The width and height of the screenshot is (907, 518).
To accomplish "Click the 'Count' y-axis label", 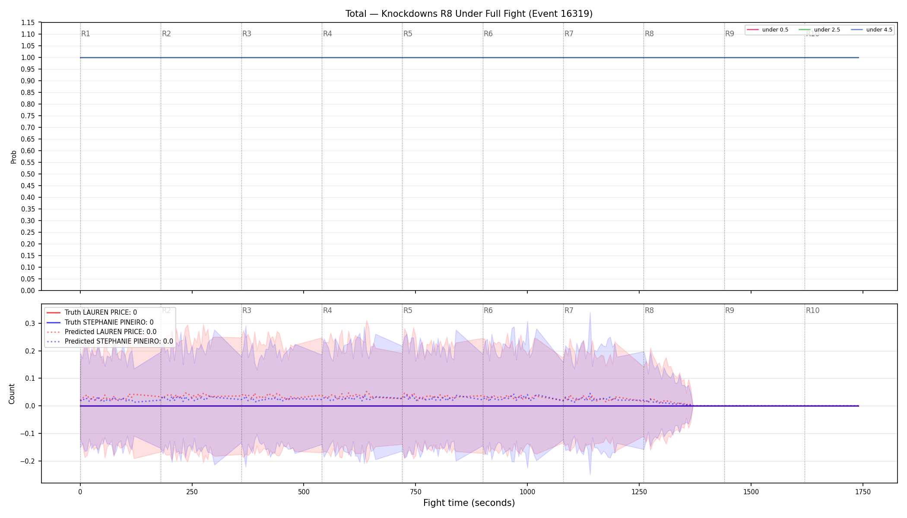I will [x=12, y=394].
